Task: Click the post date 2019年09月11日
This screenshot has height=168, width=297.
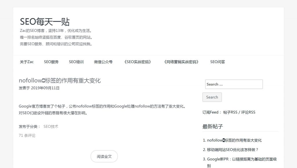Action: (x=45, y=88)
